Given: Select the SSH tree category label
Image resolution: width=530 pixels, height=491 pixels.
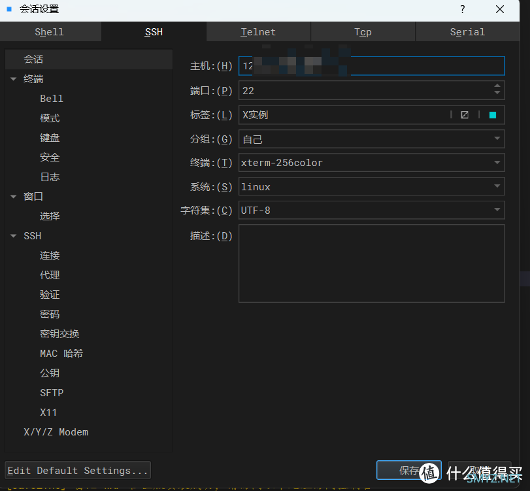Looking at the screenshot, I should click(x=33, y=236).
